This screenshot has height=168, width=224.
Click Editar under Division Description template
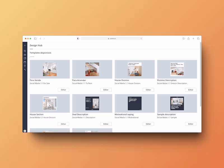pos(191,90)
